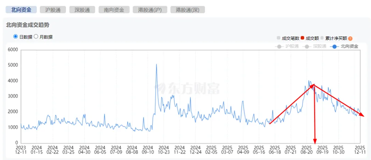371x160 pixels.
Task: Select the 月数据 radio button
Action: pos(36,36)
